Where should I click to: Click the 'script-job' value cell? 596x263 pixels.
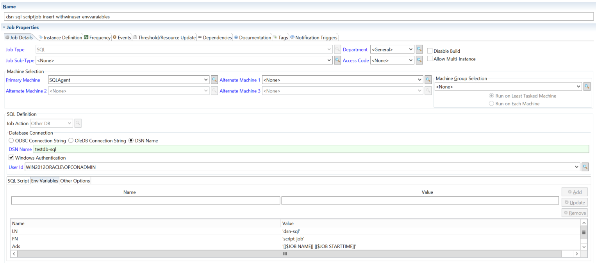pos(293,238)
